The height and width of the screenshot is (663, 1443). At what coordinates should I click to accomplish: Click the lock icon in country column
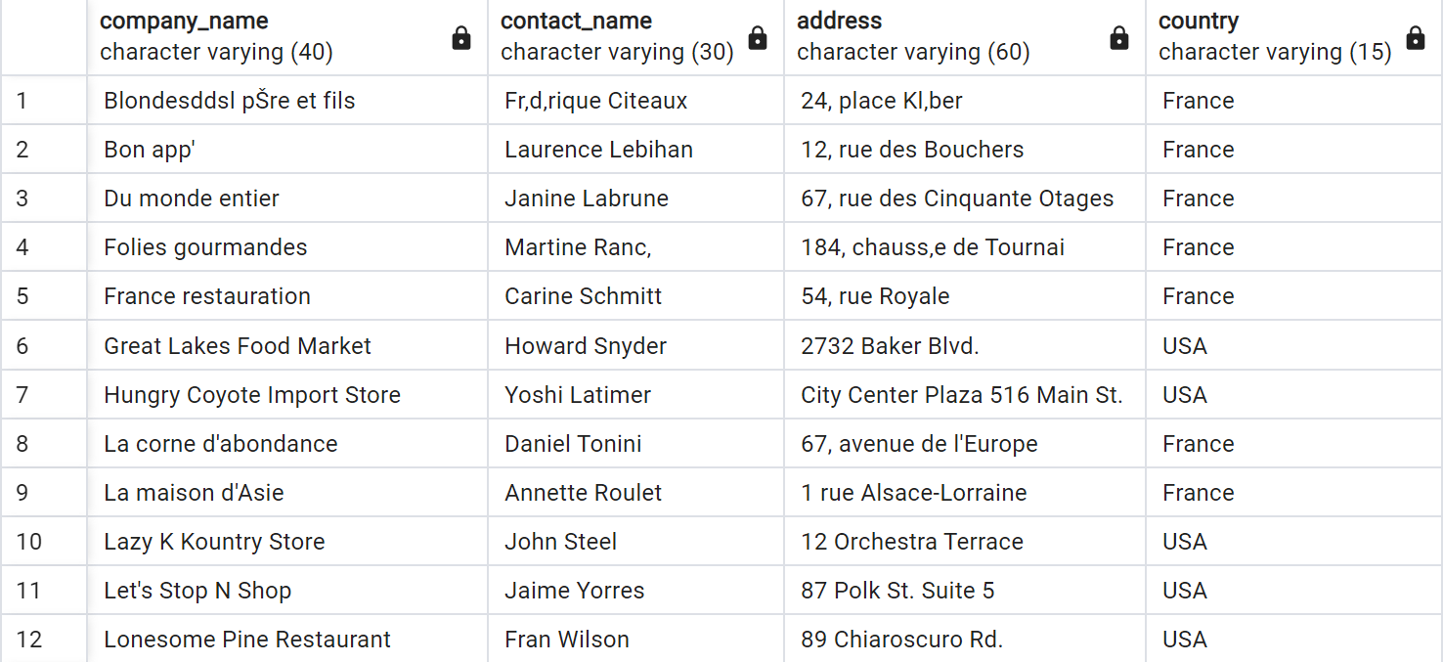coord(1416,38)
